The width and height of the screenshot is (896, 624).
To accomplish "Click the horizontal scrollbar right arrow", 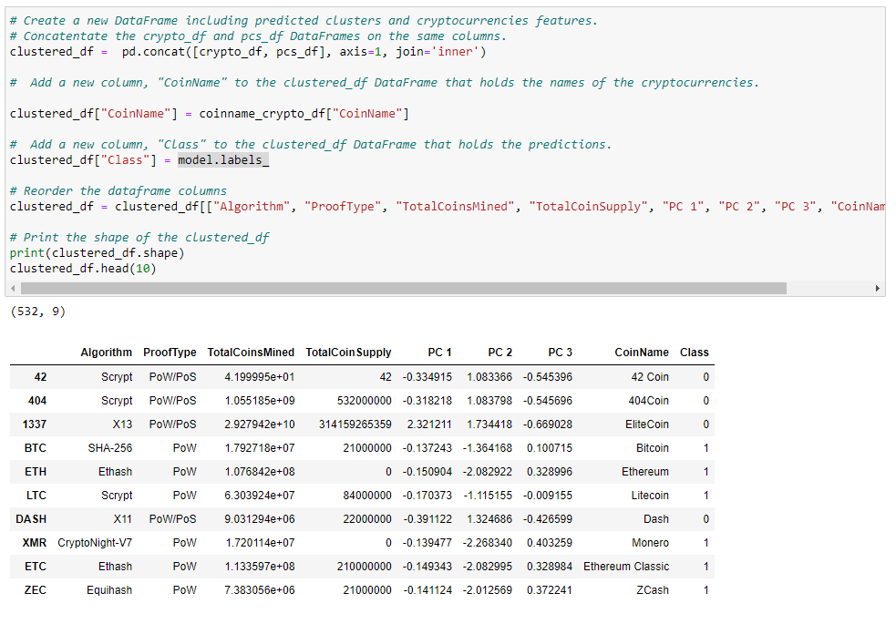I will click(877, 288).
